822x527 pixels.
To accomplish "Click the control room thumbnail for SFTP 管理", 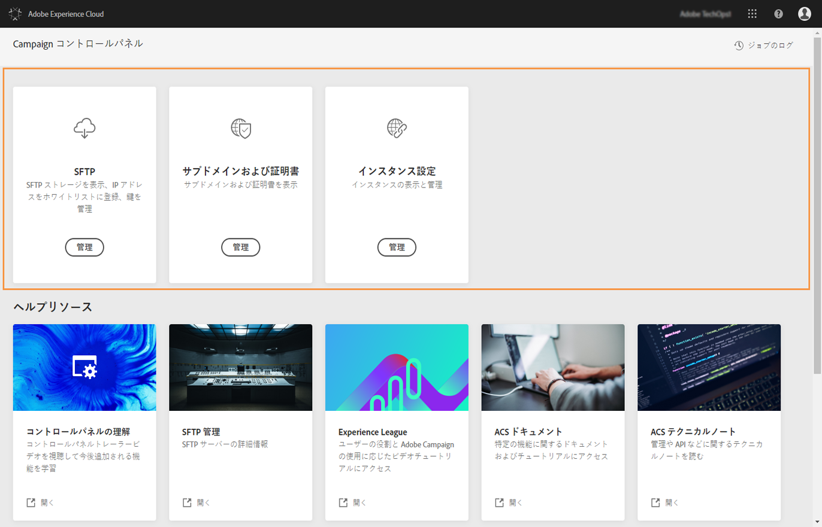I will tap(241, 368).
